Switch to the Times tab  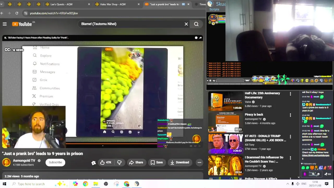pyautogui.click(x=200, y=4)
